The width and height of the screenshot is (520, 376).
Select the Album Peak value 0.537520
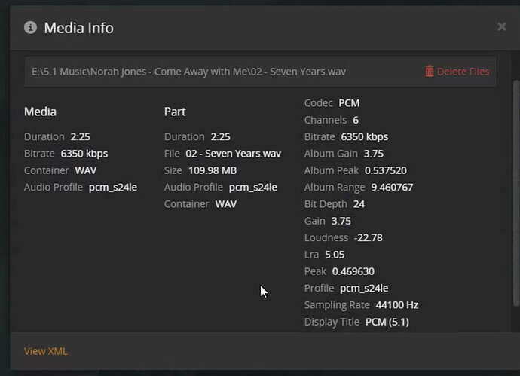[x=385, y=170]
